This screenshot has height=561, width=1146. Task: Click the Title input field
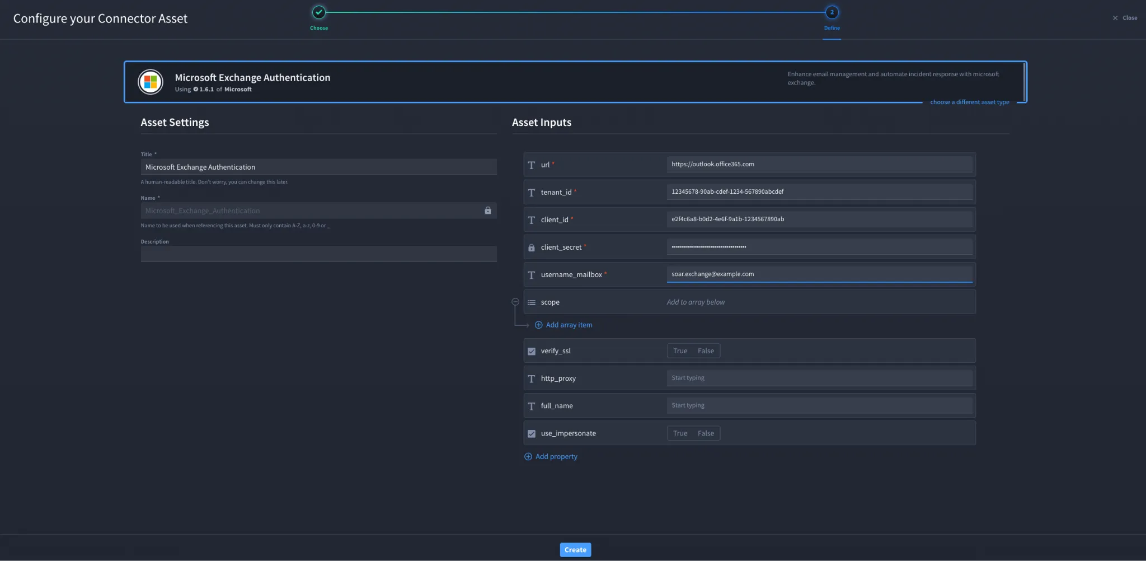[x=318, y=167]
